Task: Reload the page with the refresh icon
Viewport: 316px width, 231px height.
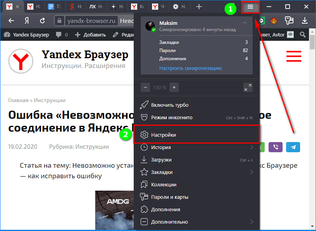Action: [x=42, y=21]
